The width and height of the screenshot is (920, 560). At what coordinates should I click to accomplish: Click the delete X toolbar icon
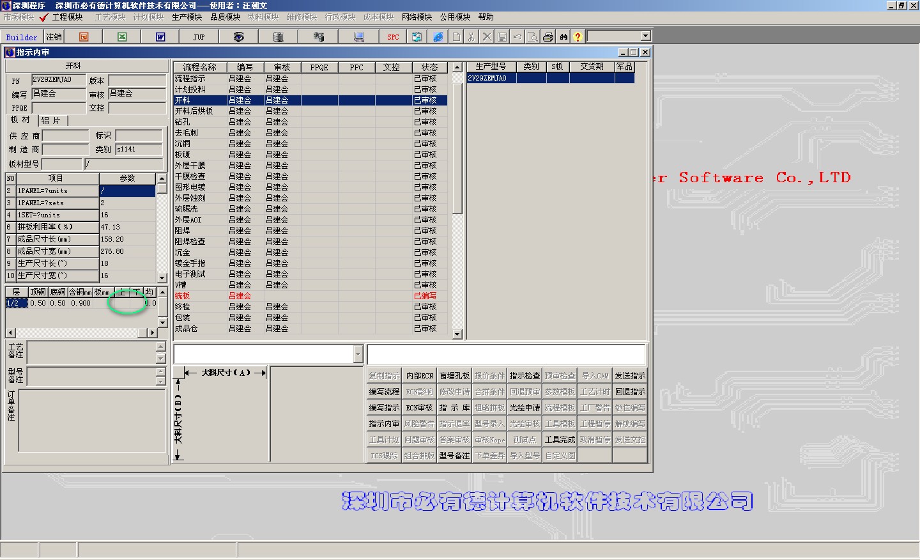(487, 37)
